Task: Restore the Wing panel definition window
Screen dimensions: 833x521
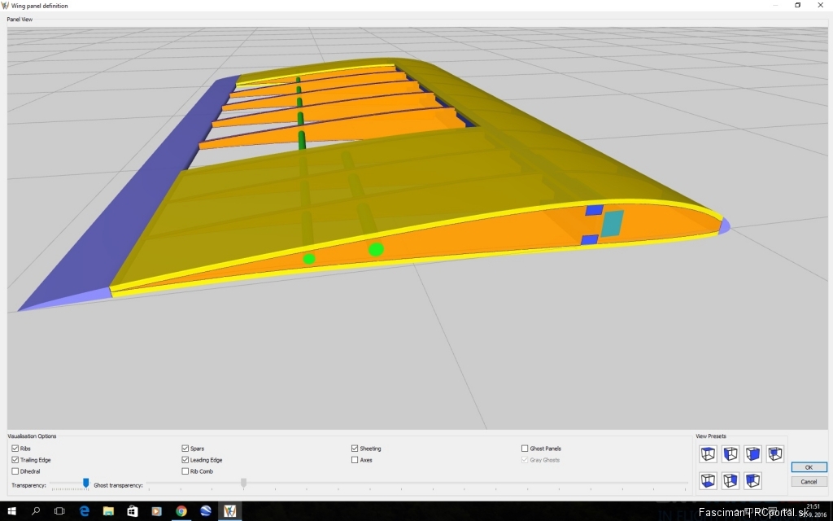Action: (797, 6)
